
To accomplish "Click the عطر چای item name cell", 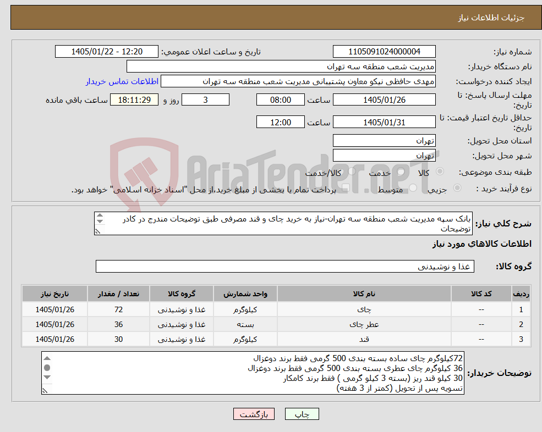I will 364,325.
